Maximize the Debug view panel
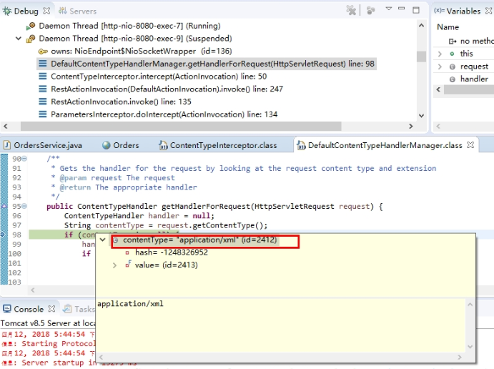Viewport: 494px width, 369px height. [x=416, y=10]
